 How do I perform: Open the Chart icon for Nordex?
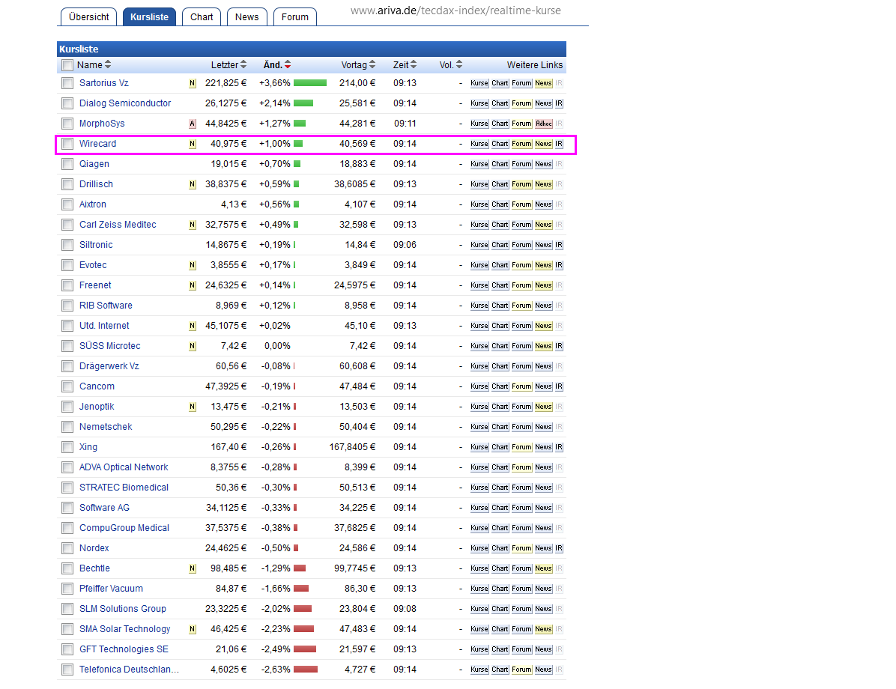click(500, 548)
